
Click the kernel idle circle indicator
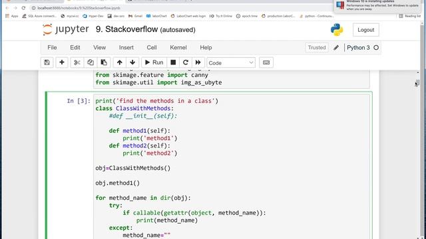(376, 48)
